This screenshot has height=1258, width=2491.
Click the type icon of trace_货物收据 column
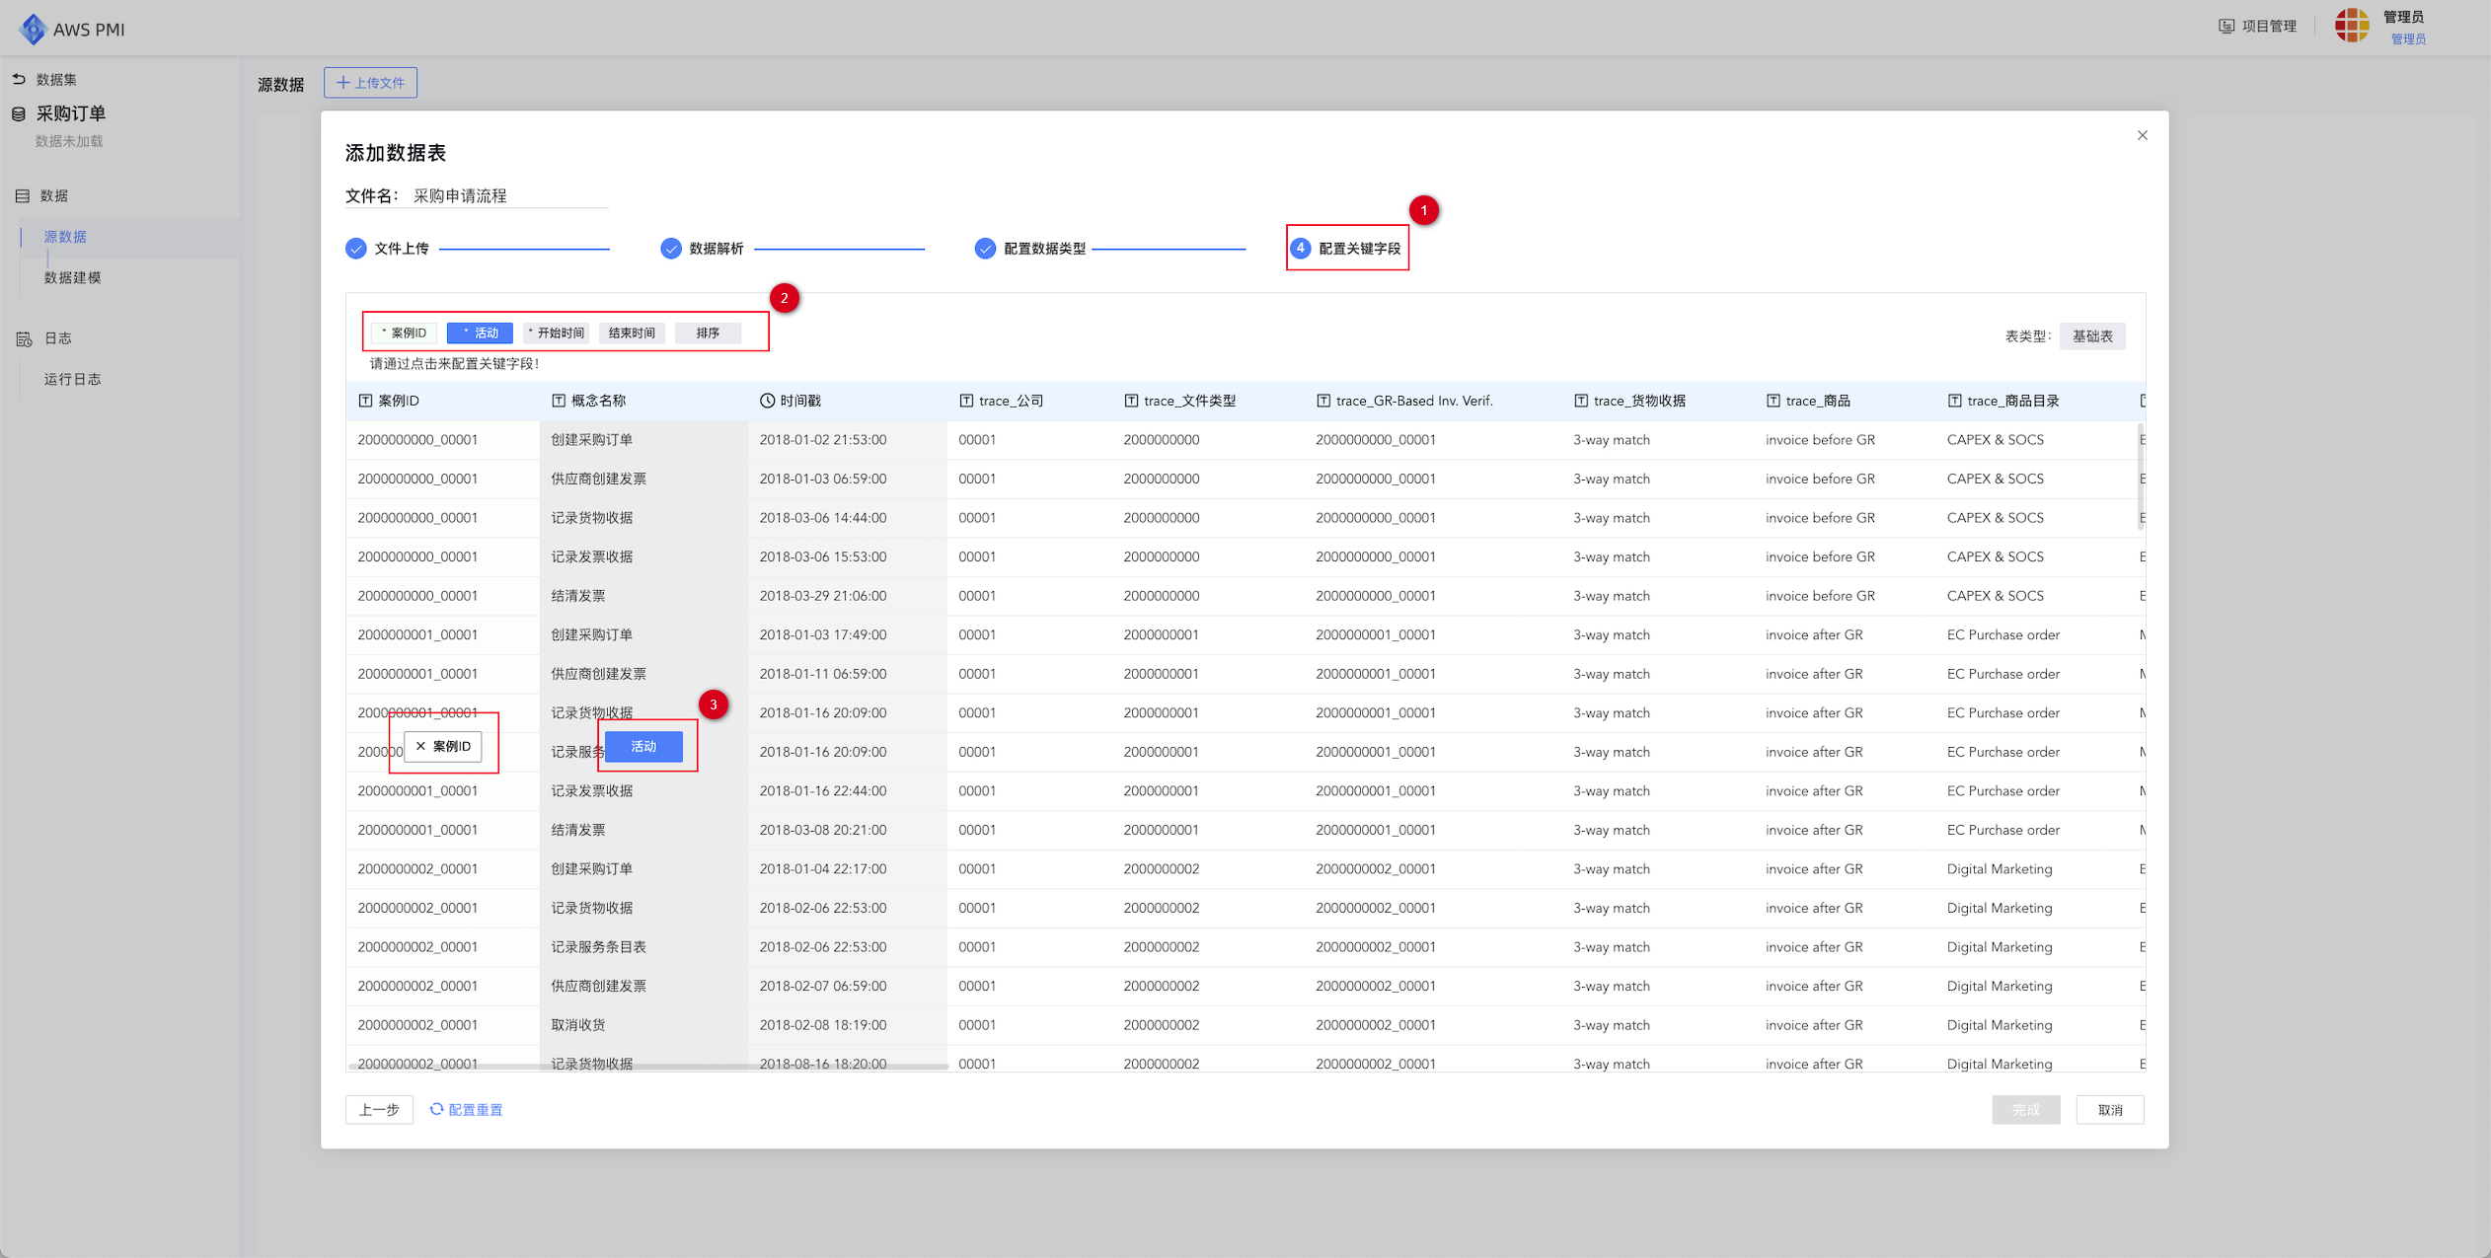(1581, 401)
